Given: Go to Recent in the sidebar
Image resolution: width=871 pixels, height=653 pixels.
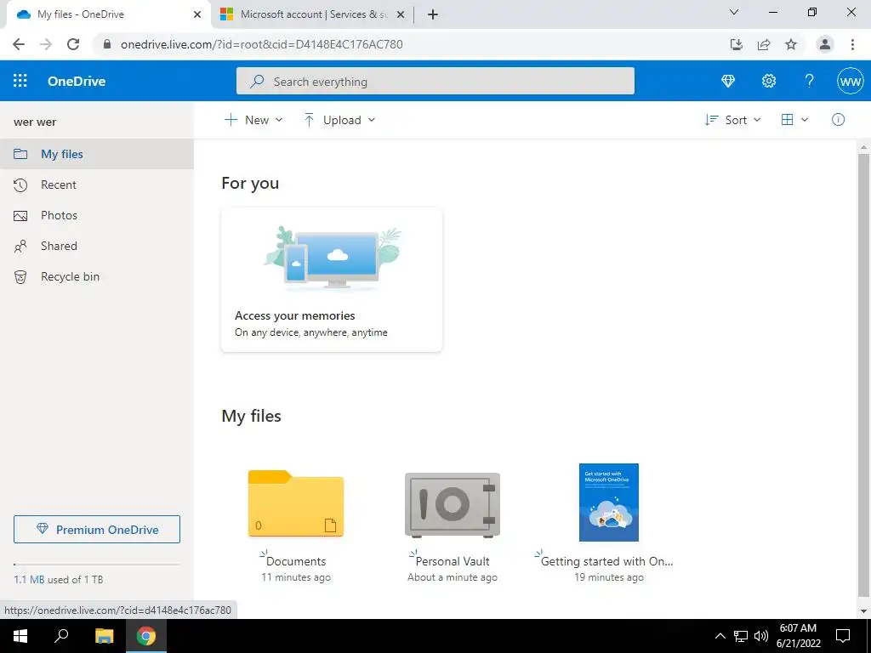Looking at the screenshot, I should (97, 185).
